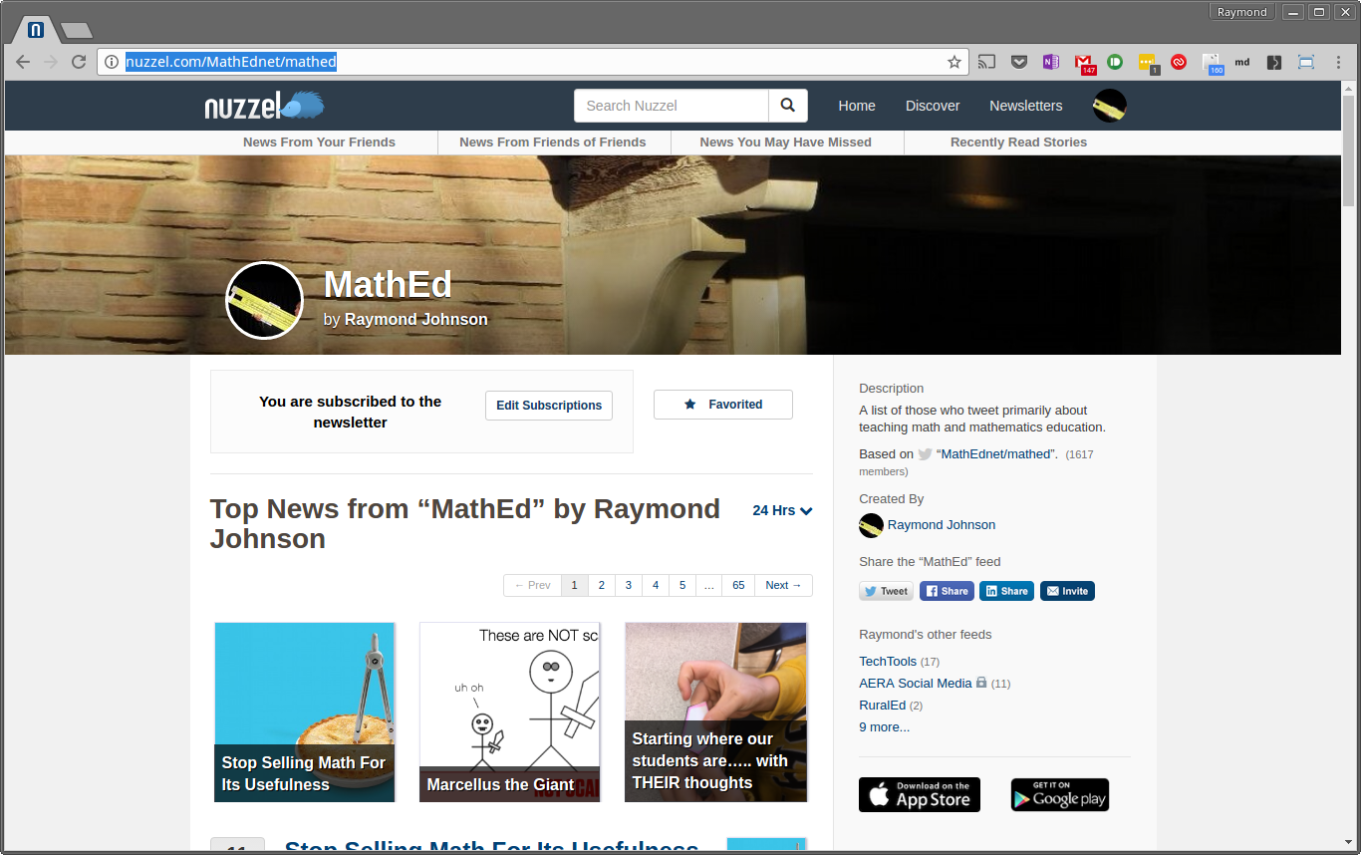The height and width of the screenshot is (855, 1361).
Task: Go to the Next page of results
Action: point(783,585)
